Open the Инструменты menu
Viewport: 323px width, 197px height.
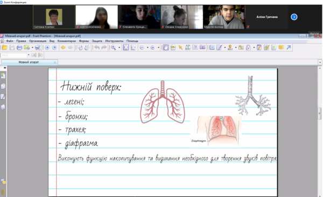pyautogui.click(x=114, y=41)
